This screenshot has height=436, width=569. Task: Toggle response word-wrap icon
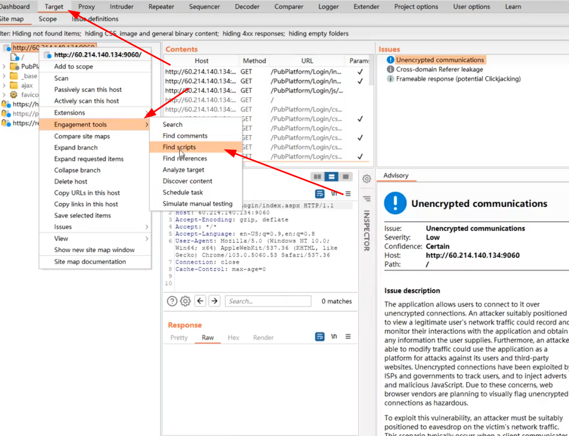click(x=320, y=337)
